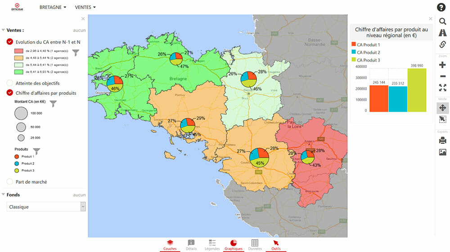The image size is (450, 252).
Task: Click the largest pie chart labeled 45%
Action: click(x=259, y=158)
